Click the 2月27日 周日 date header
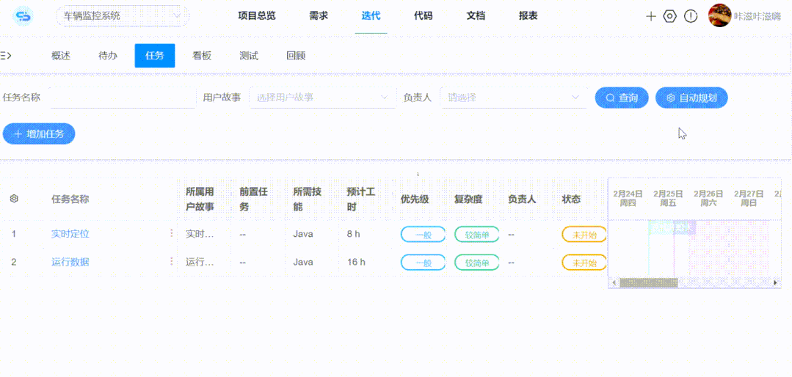This screenshot has width=792, height=377. click(749, 198)
